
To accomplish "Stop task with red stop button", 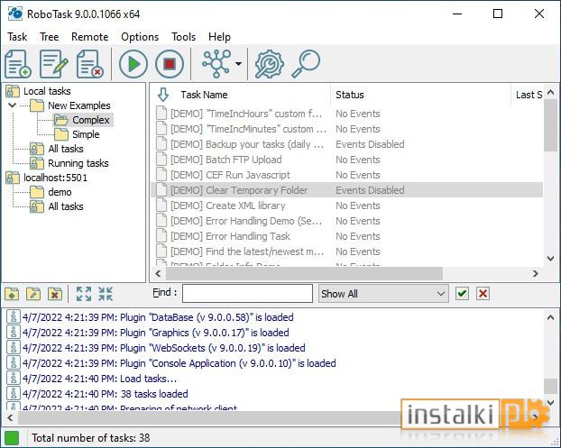I will (170, 64).
